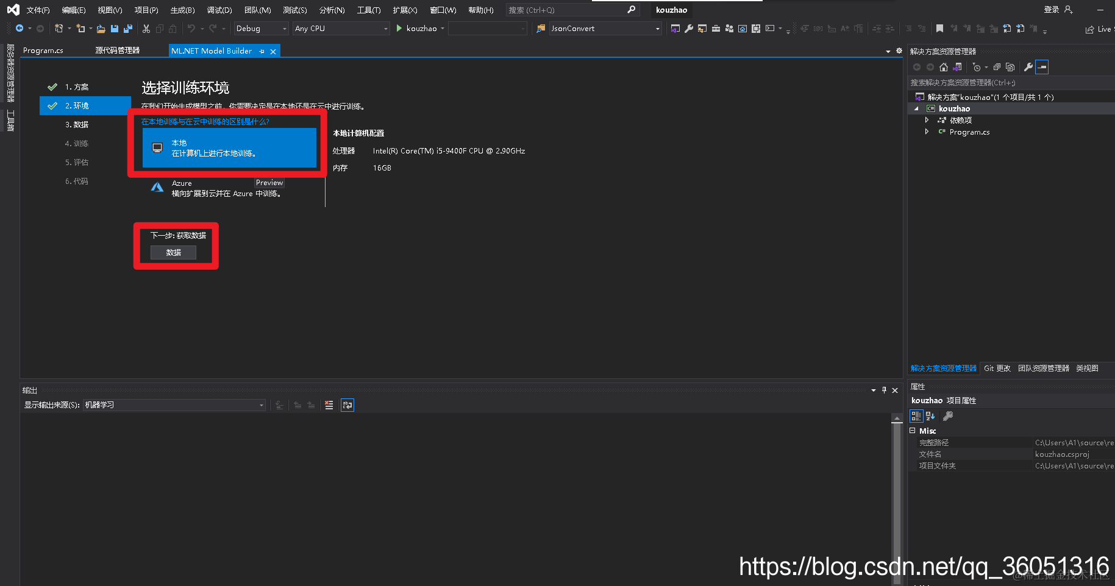Go to step 1. 方案 in Model Builder
This screenshot has width=1115, height=586.
[77, 87]
